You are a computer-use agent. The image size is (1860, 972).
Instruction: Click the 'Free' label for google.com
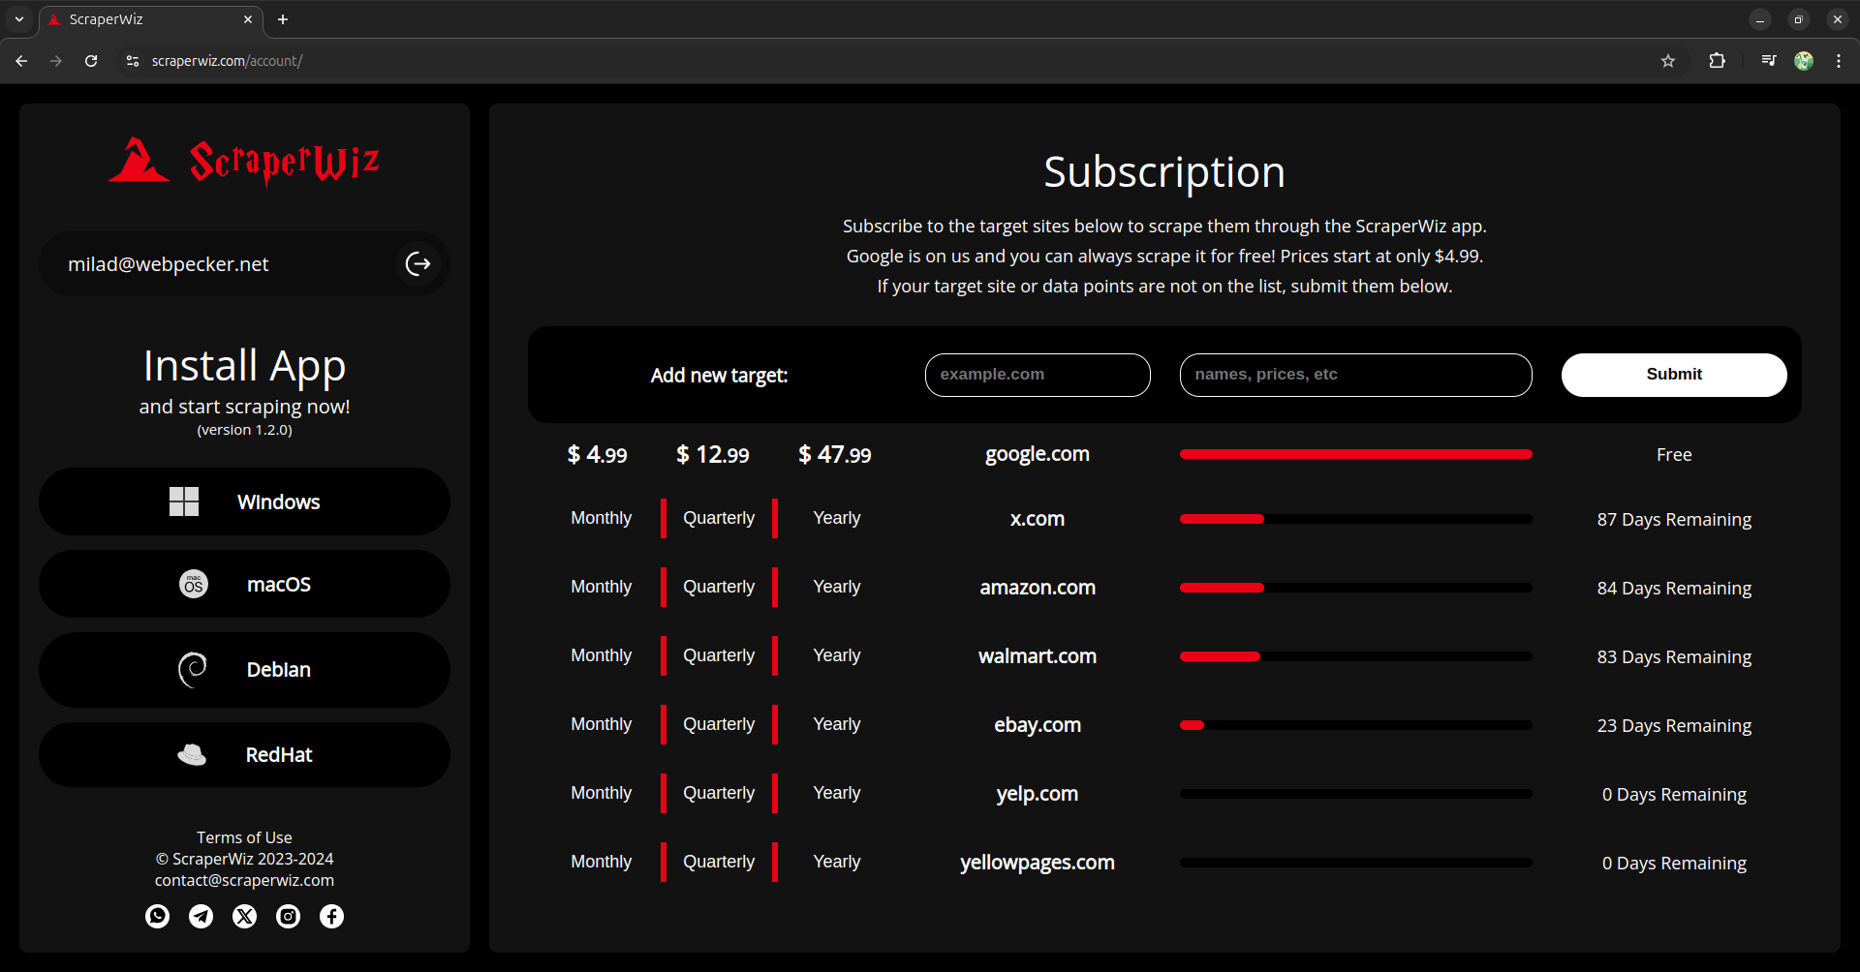pos(1674,455)
